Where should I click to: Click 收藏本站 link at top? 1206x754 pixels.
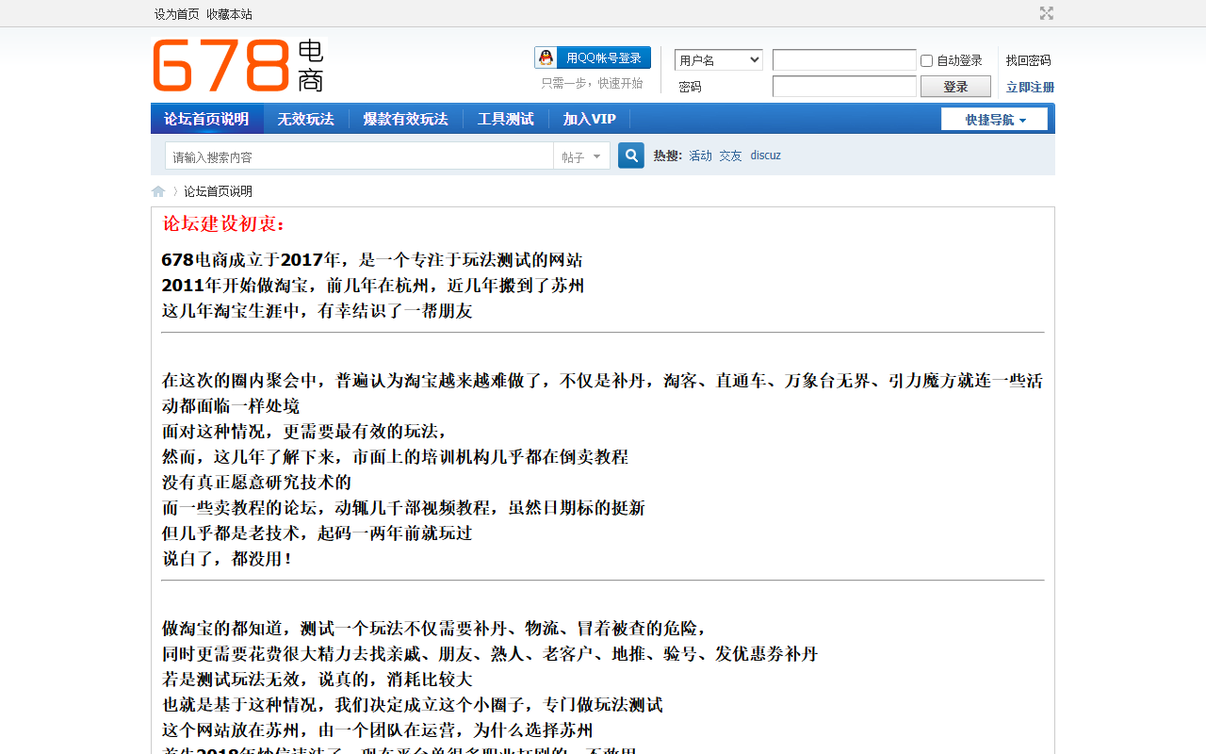[230, 14]
